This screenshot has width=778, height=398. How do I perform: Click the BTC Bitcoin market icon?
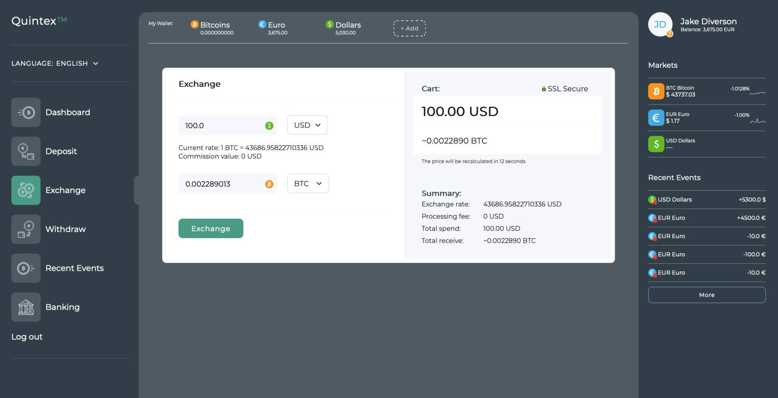[x=656, y=91]
